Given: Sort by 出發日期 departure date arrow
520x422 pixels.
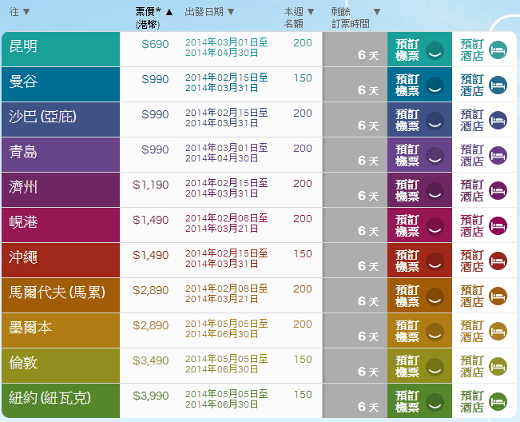Looking at the screenshot, I should click(231, 12).
